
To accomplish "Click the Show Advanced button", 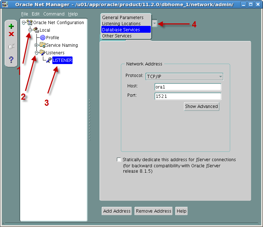I will 201,106.
